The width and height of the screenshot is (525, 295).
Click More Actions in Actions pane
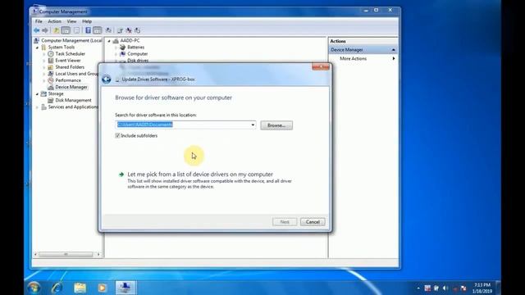(x=354, y=58)
